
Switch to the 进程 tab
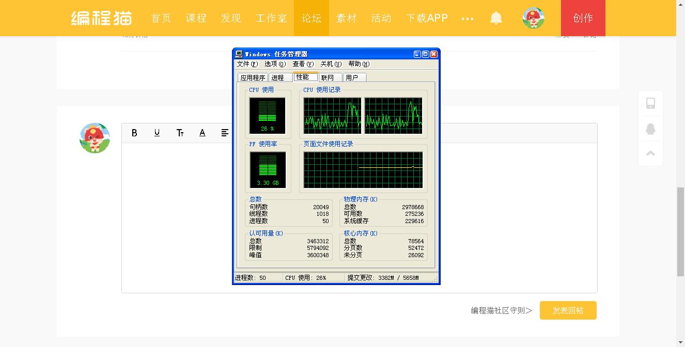(x=280, y=77)
